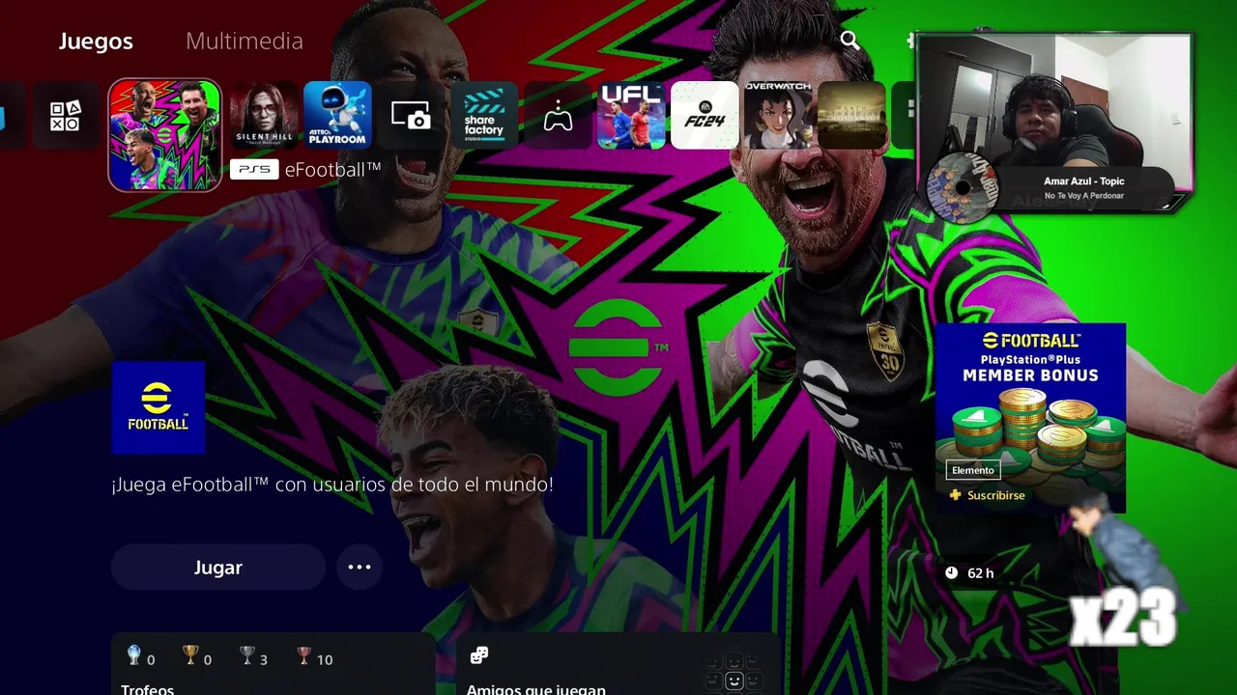This screenshot has height=695, width=1237.
Task: Click the ¡Juega eFootball™ description text
Action: [332, 485]
